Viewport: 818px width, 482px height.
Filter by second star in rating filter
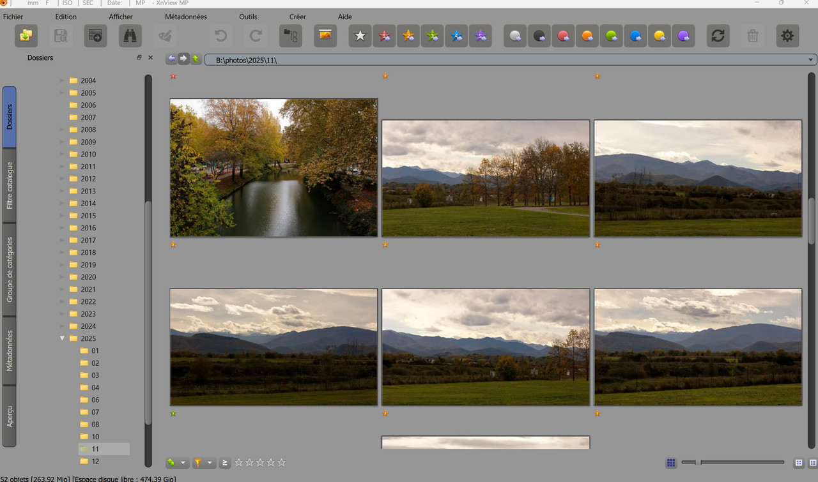250,462
